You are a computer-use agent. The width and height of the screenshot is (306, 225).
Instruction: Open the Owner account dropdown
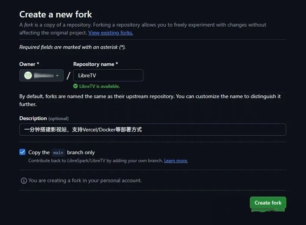coord(41,75)
